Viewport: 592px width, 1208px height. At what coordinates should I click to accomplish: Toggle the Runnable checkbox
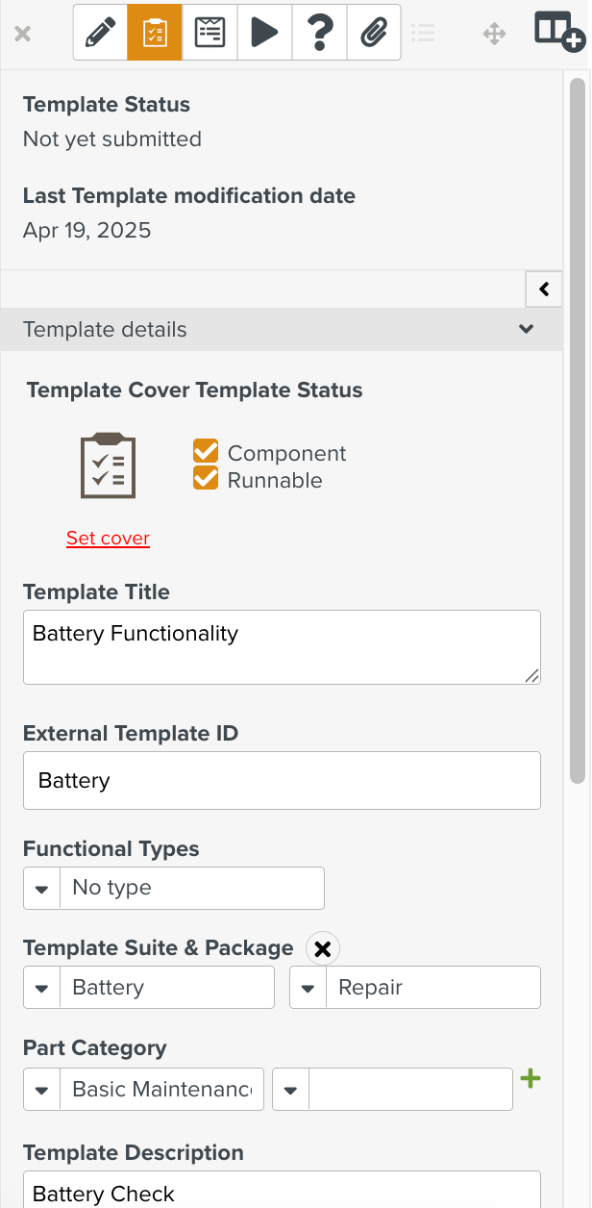(x=206, y=478)
